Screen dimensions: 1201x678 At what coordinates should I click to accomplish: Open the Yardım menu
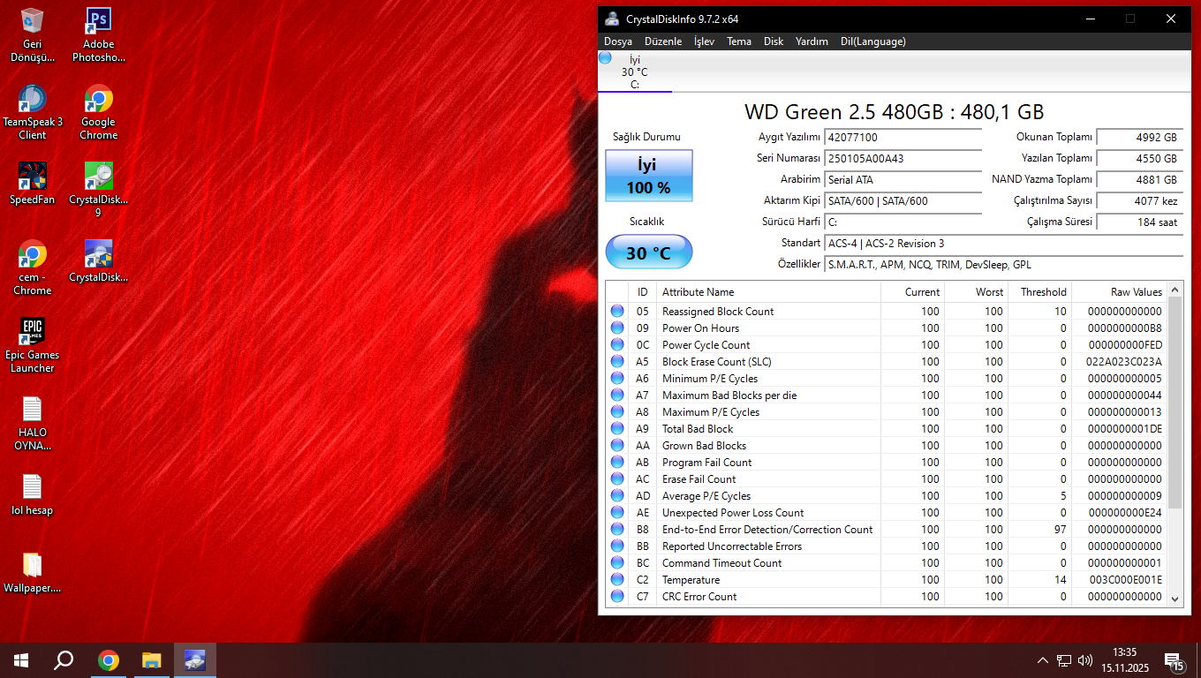[812, 41]
